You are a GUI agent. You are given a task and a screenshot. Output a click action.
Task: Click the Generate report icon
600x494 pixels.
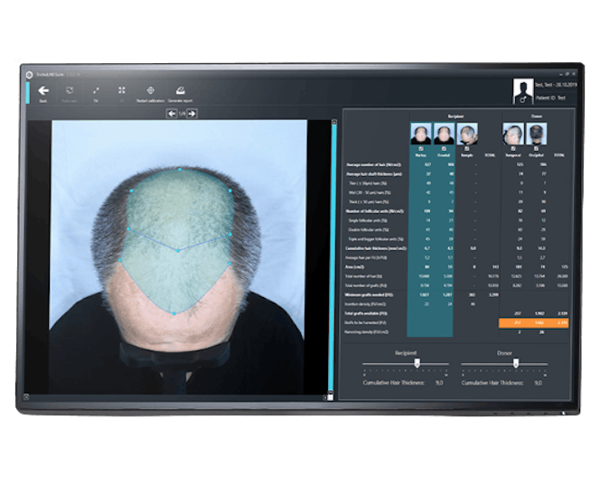[x=180, y=91]
